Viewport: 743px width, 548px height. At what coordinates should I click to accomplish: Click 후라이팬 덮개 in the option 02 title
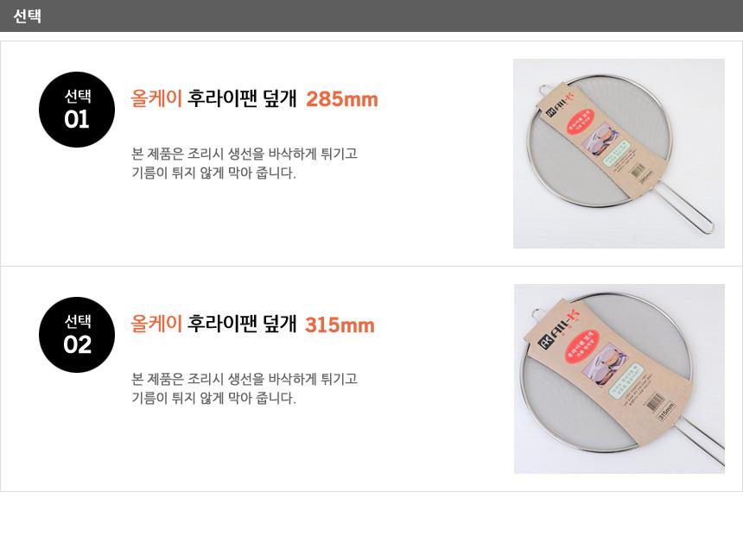pos(242,324)
